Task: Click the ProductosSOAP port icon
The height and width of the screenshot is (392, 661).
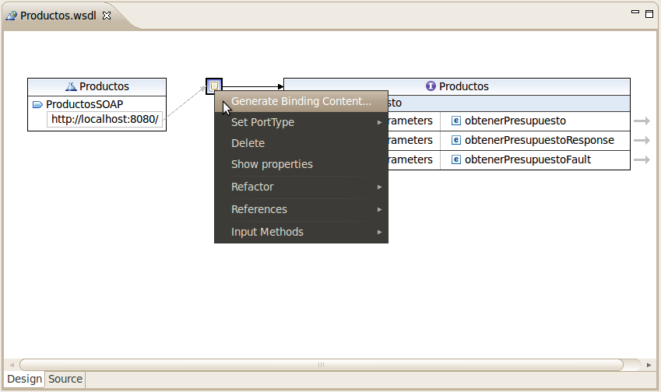Action: click(37, 104)
